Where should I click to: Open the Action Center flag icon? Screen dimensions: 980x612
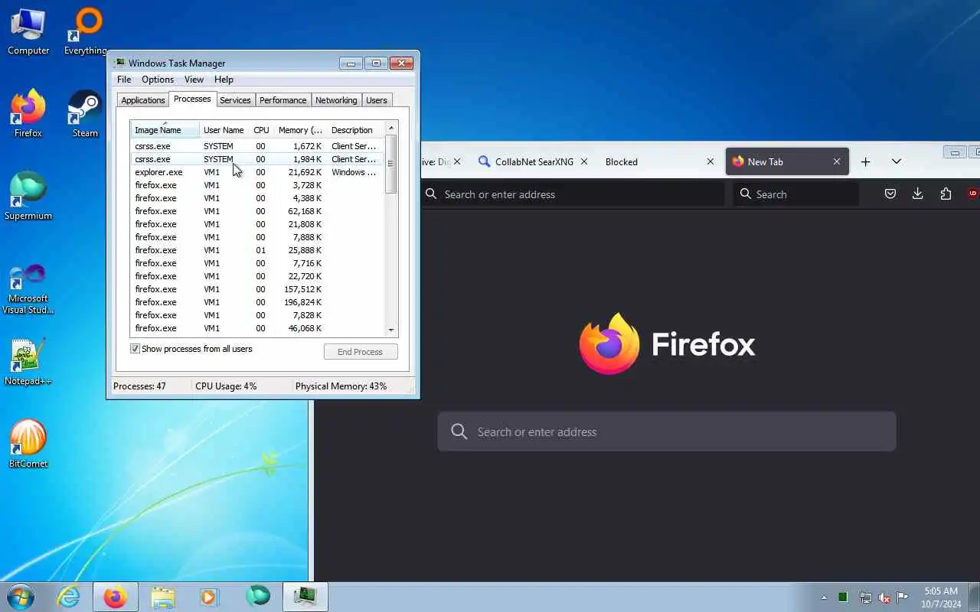(x=903, y=597)
